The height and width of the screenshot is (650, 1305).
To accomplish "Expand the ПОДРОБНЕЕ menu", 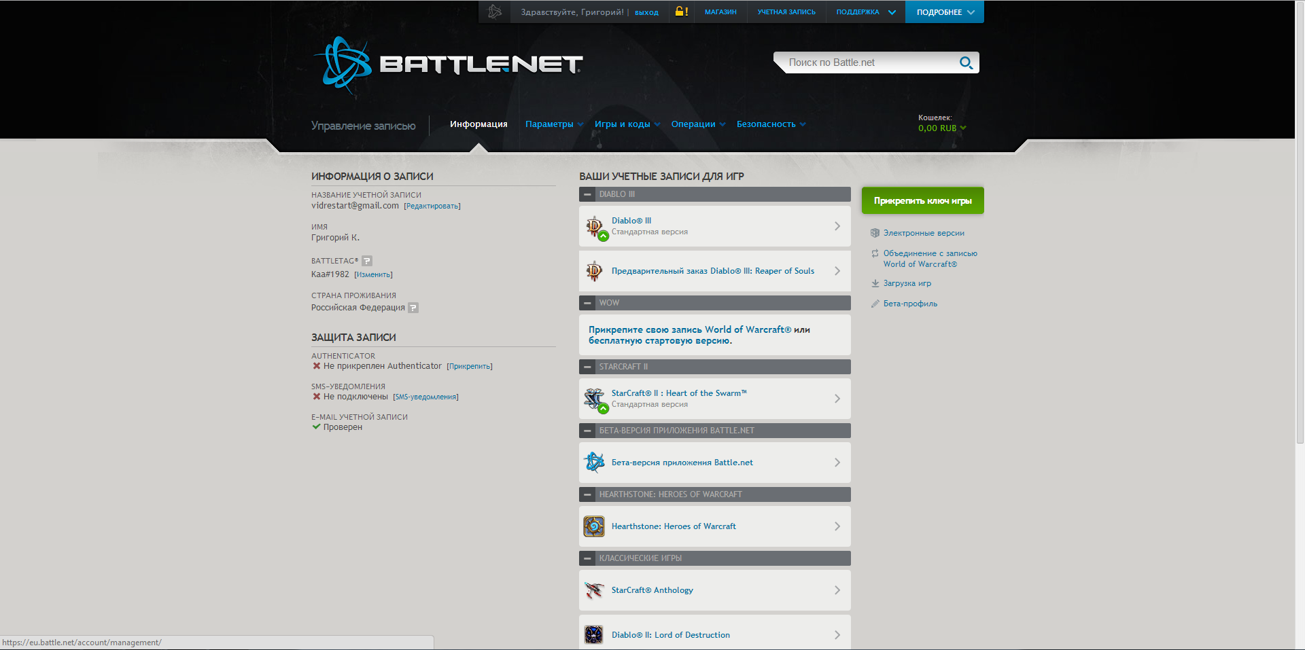I will pyautogui.click(x=945, y=12).
